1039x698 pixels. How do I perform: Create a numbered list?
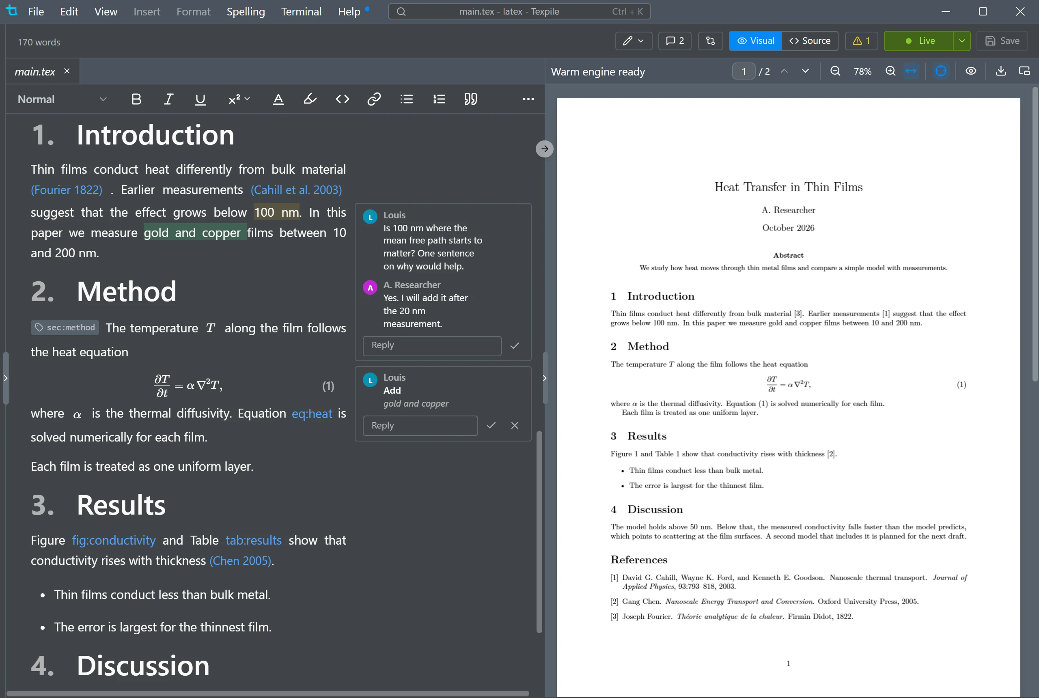pyautogui.click(x=439, y=99)
